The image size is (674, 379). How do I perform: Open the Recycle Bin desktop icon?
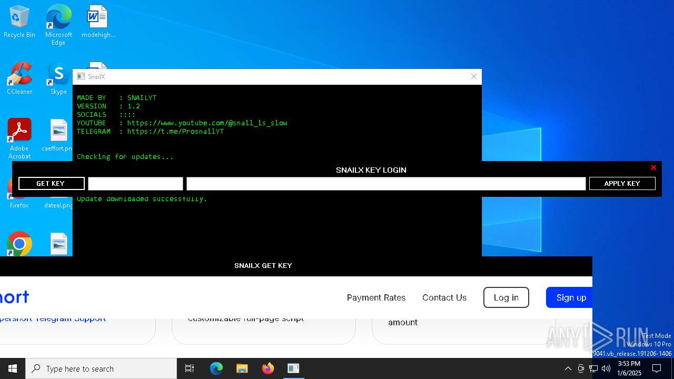pos(19,22)
